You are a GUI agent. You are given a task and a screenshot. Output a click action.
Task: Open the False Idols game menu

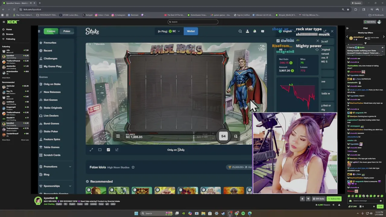(118, 136)
